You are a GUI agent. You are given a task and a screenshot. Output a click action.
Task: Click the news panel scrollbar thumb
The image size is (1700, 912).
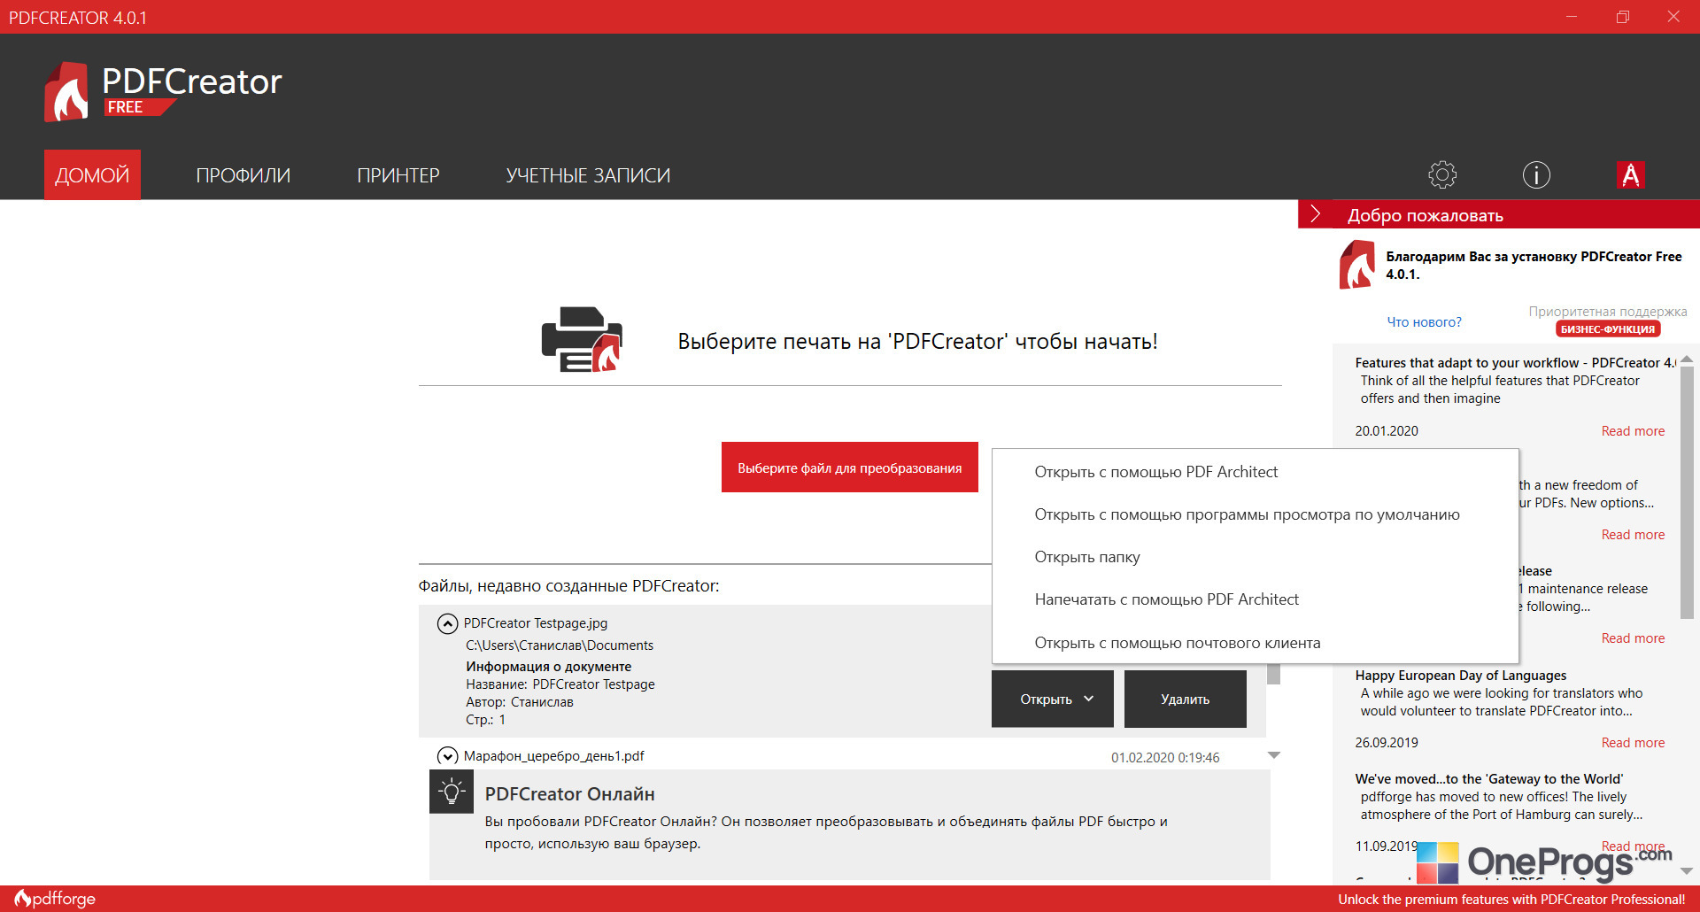tap(1687, 491)
